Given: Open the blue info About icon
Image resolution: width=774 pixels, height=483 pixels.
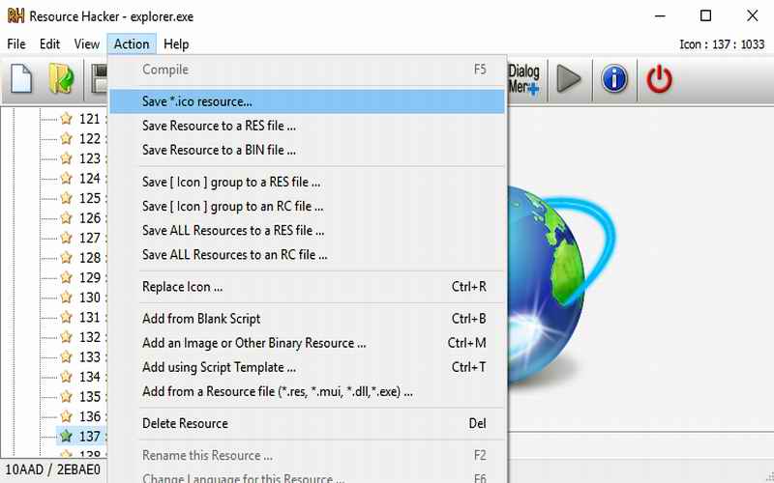Looking at the screenshot, I should (614, 79).
